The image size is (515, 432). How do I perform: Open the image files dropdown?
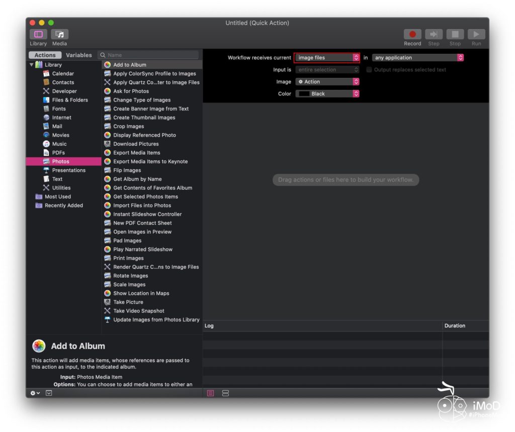click(327, 58)
